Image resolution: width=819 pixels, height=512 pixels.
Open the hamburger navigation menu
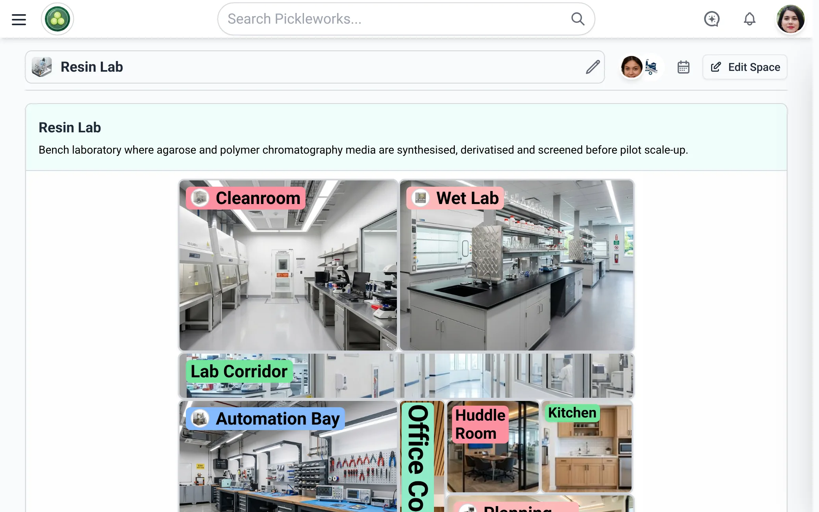click(x=19, y=19)
